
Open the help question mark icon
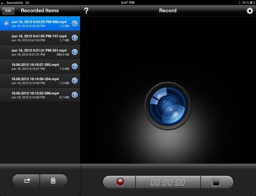(x=86, y=11)
